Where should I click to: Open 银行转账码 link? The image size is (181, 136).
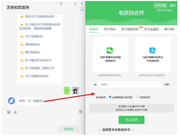(32, 52)
